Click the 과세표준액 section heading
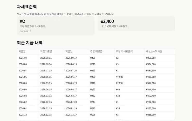192x121 pixels. point(27,7)
